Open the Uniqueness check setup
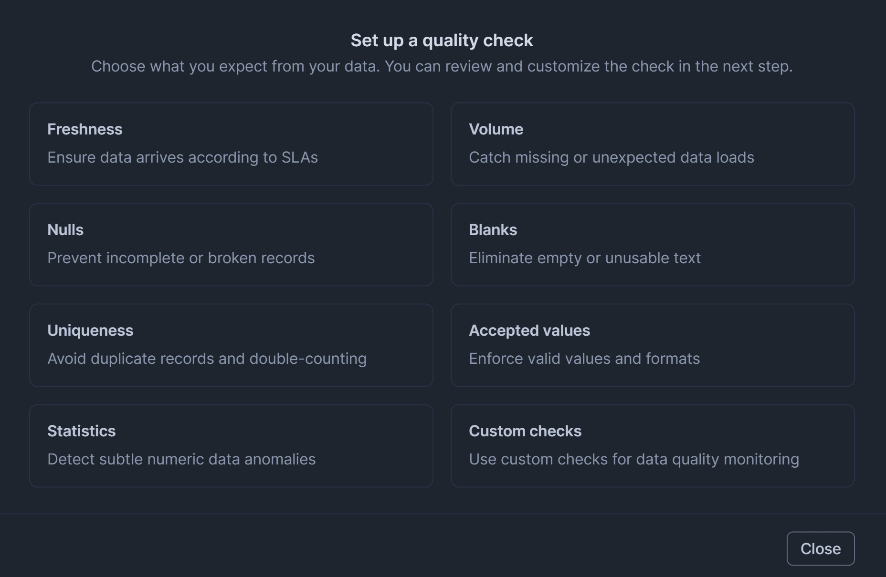 (231, 345)
